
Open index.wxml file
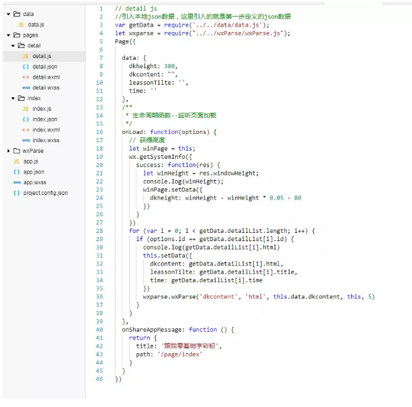coord(46,130)
